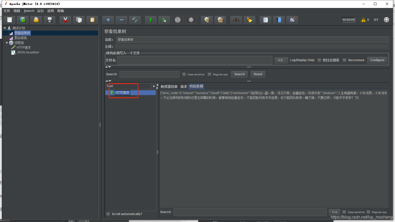Viewport: 395px width, 222px height.
Task: Switch to 取样器结果 tab
Action: coord(169,87)
